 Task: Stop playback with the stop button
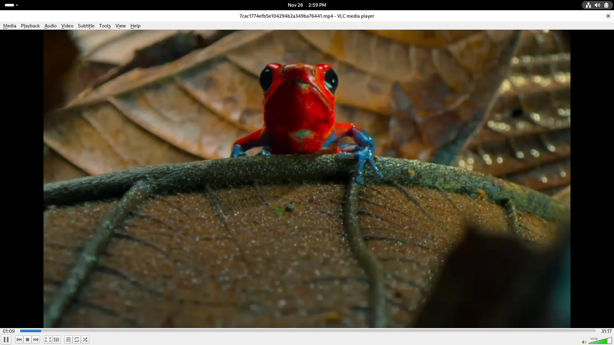(x=28, y=340)
